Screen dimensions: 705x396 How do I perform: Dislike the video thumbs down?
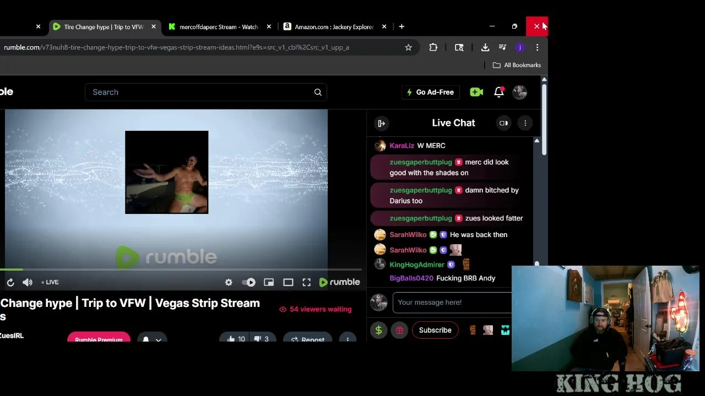(x=261, y=339)
